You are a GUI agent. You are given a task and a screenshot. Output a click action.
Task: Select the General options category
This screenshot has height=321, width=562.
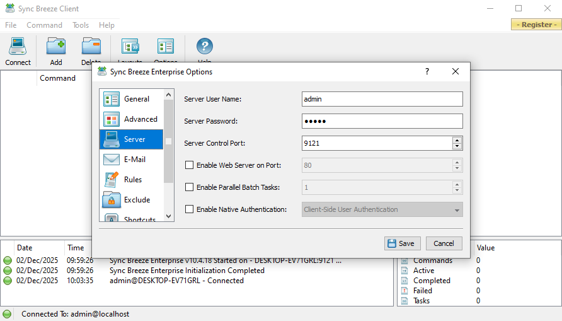pos(131,99)
